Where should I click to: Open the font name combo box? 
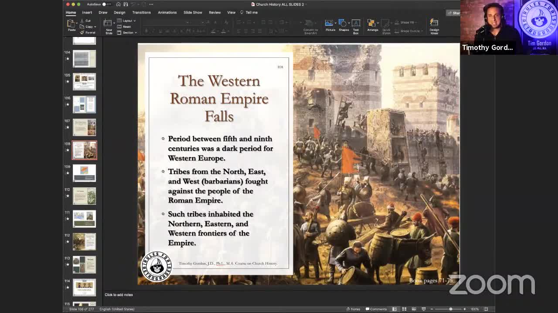[168, 22]
